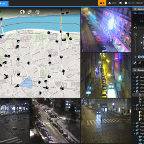Select PTZ preset number 1

(139, 57)
